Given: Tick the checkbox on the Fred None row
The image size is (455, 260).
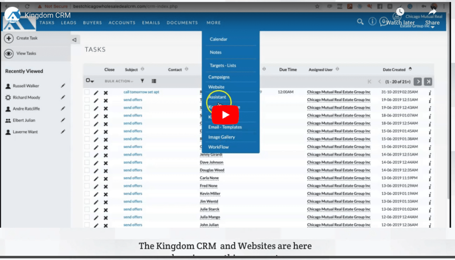Looking at the screenshot, I should pyautogui.click(x=87, y=186).
